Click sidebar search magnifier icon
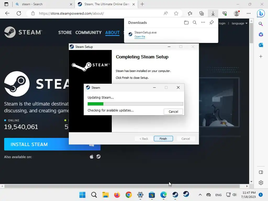Viewport: 268px width, 201px height. tap(261, 24)
